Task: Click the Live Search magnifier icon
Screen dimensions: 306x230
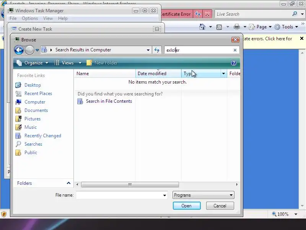Action: pos(295,14)
